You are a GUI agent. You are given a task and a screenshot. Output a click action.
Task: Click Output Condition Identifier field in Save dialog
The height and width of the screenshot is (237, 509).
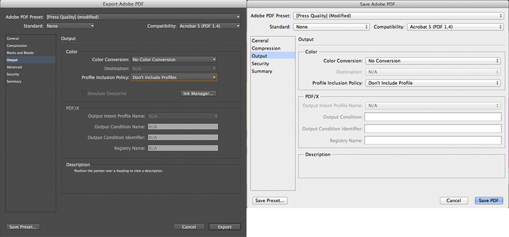[433, 128]
